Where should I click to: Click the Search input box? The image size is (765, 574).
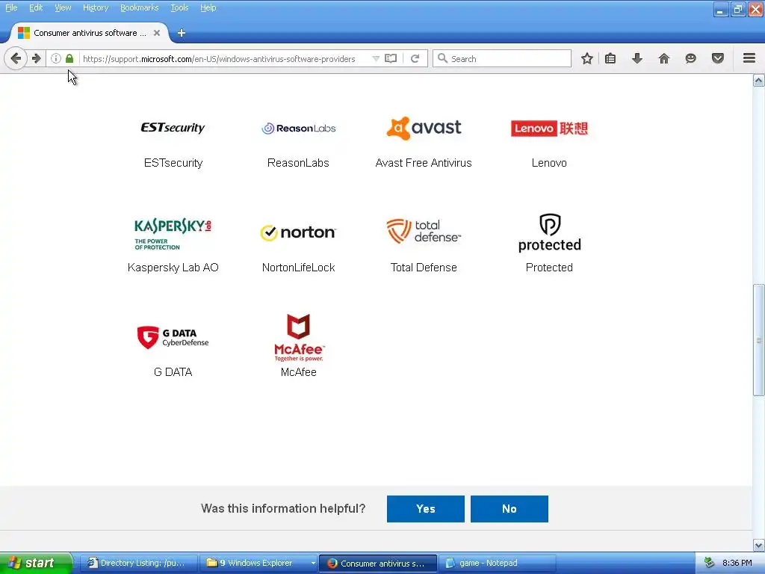tap(501, 58)
